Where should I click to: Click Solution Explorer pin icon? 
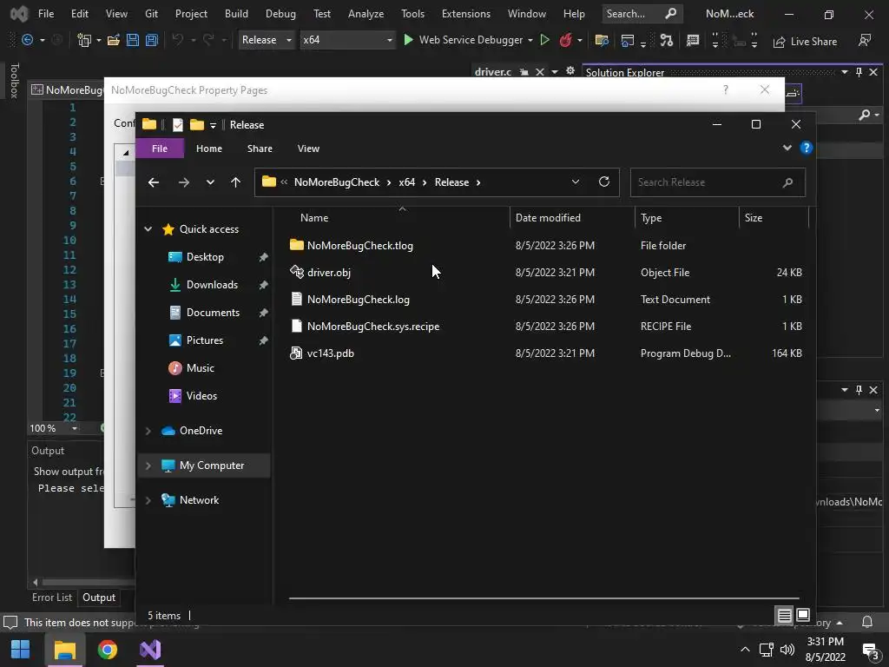tap(859, 72)
